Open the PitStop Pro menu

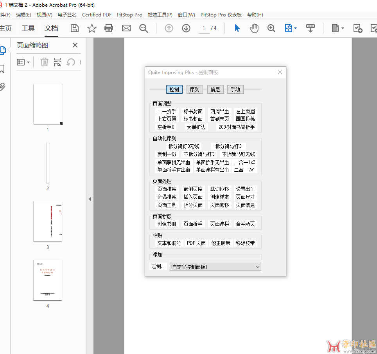coord(129,15)
